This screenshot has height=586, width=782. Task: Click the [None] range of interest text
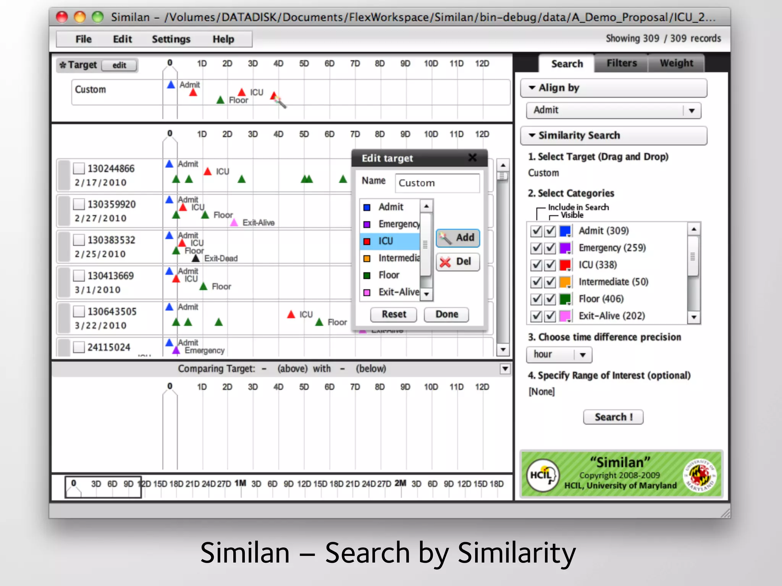(x=541, y=392)
